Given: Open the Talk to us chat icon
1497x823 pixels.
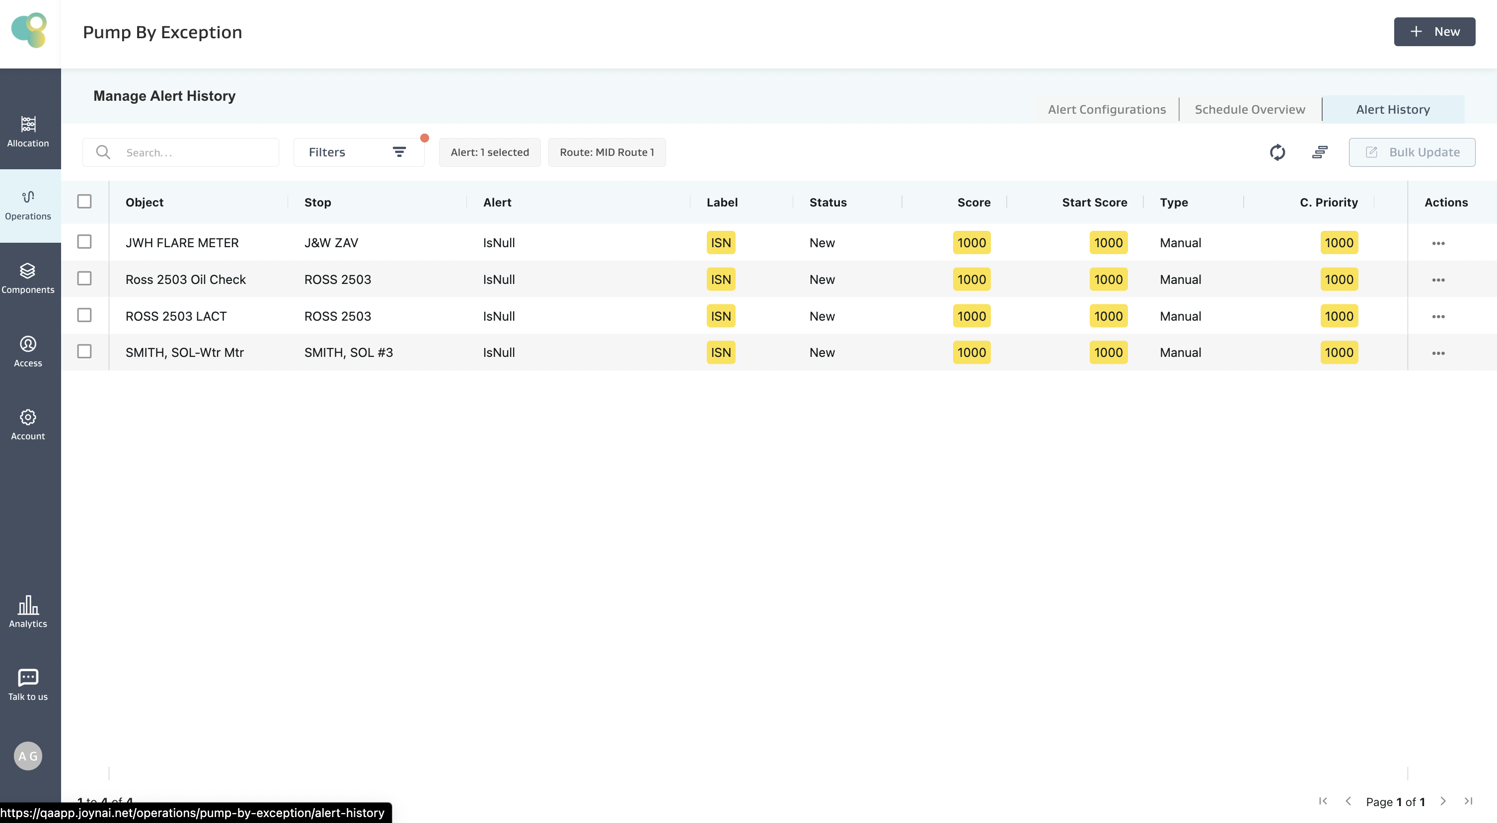Looking at the screenshot, I should click(x=28, y=677).
